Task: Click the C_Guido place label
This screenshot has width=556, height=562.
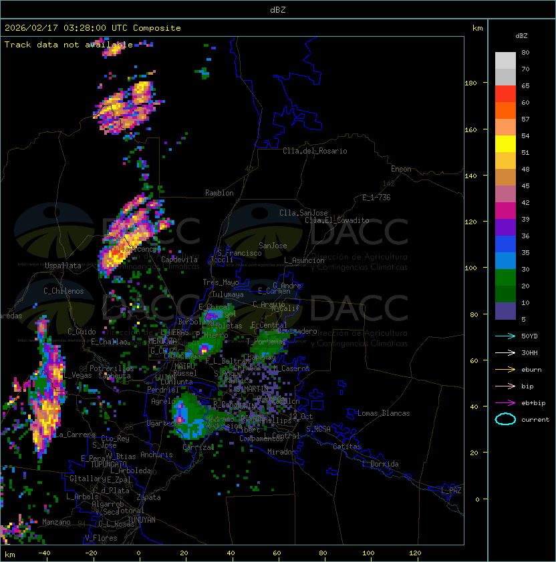Action: click(x=82, y=332)
